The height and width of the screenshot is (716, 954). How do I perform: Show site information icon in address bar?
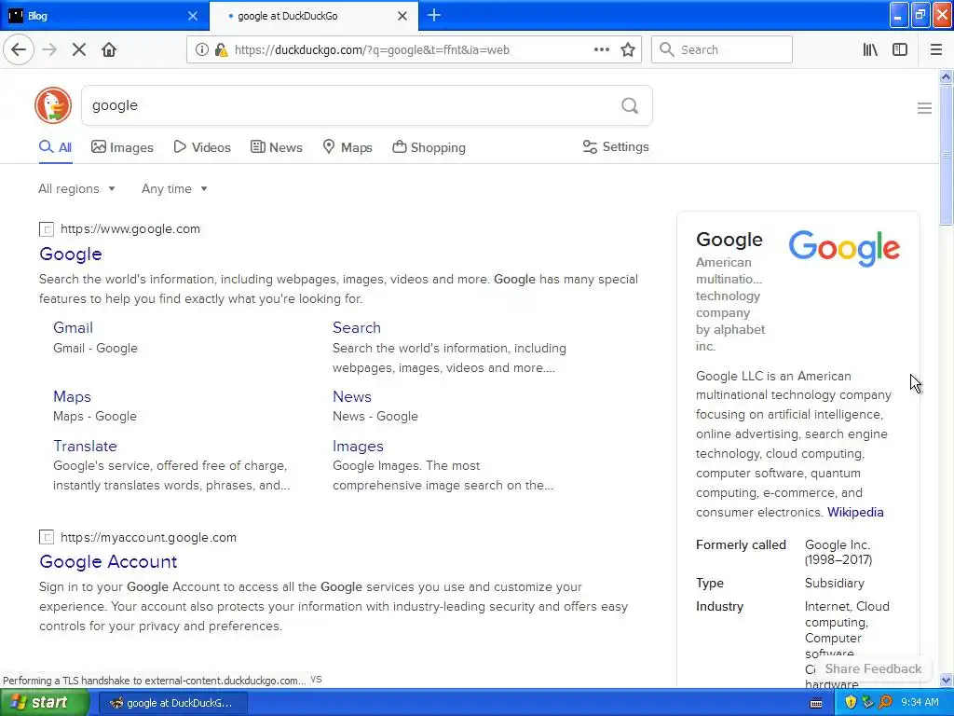click(x=201, y=49)
